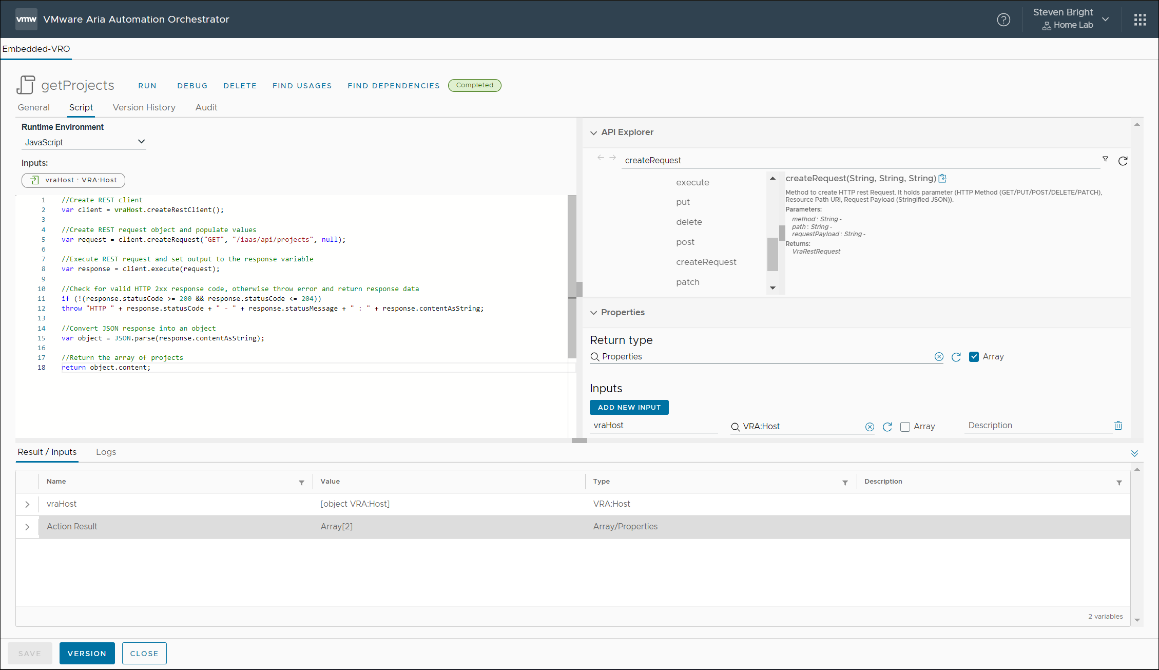
Task: Refresh the API Explorer search
Action: (x=1123, y=161)
